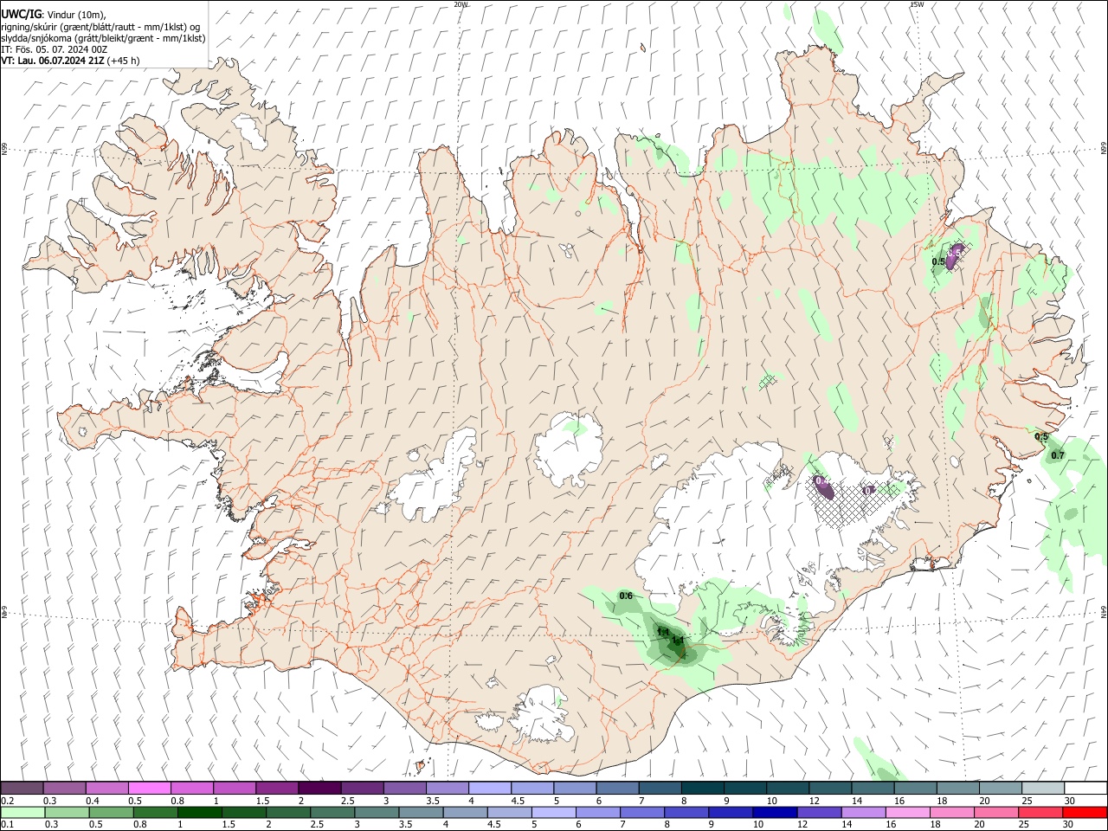The height and width of the screenshot is (831, 1108).
Task: Click the '0.7' rain value off east coast
Action: click(1058, 455)
